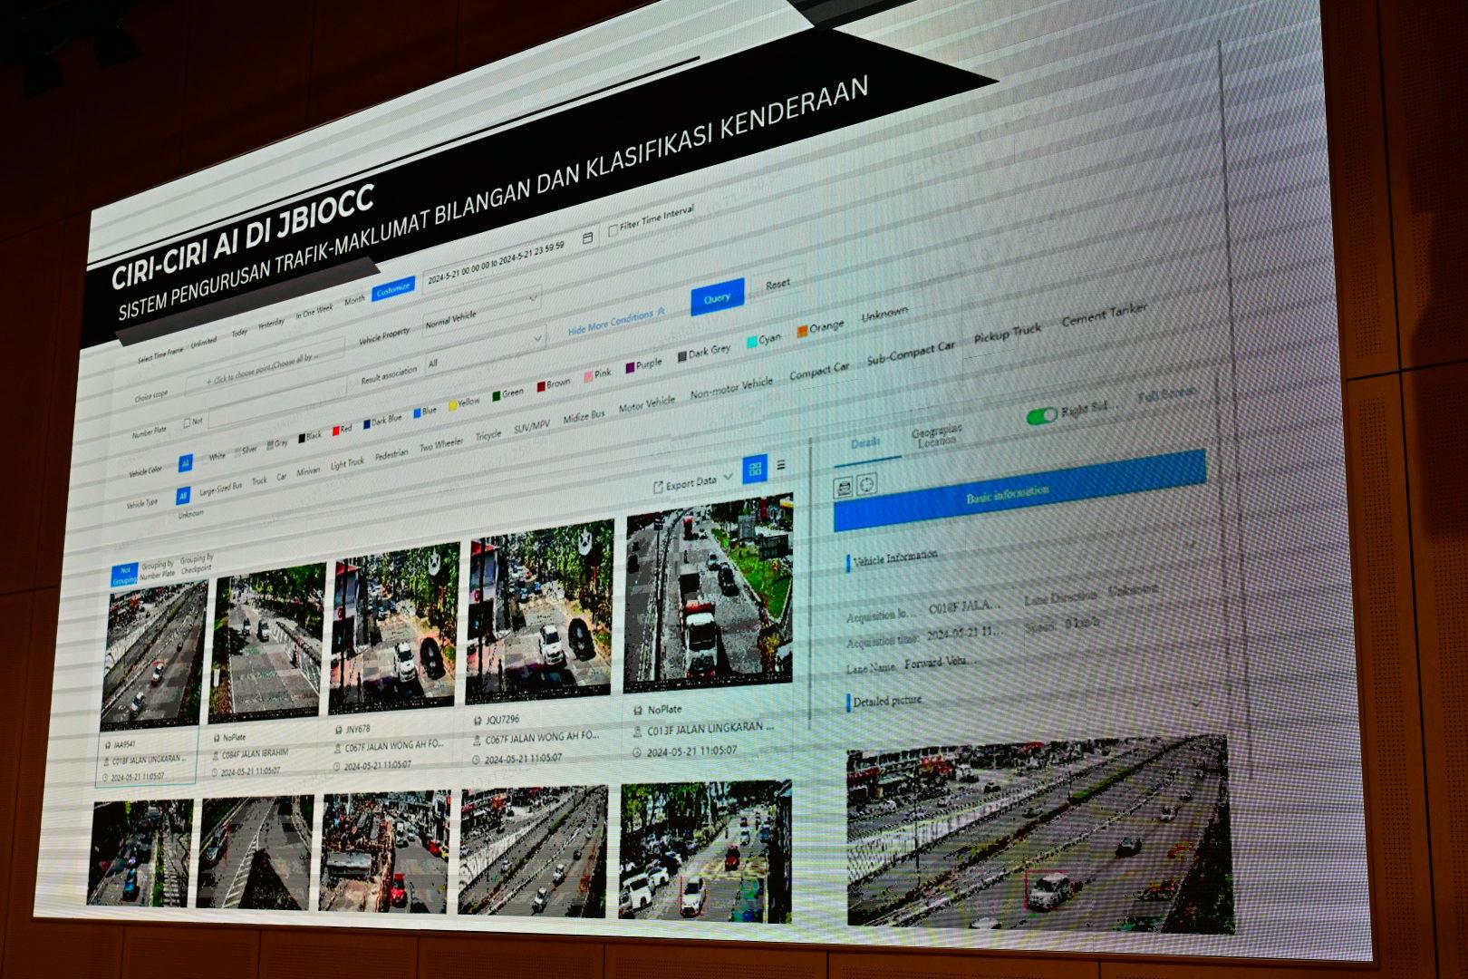Click the clock icon under C013F result
Image resolution: width=1468 pixels, height=979 pixels.
pos(637,752)
